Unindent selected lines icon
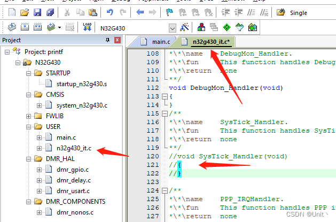 pos(238,12)
